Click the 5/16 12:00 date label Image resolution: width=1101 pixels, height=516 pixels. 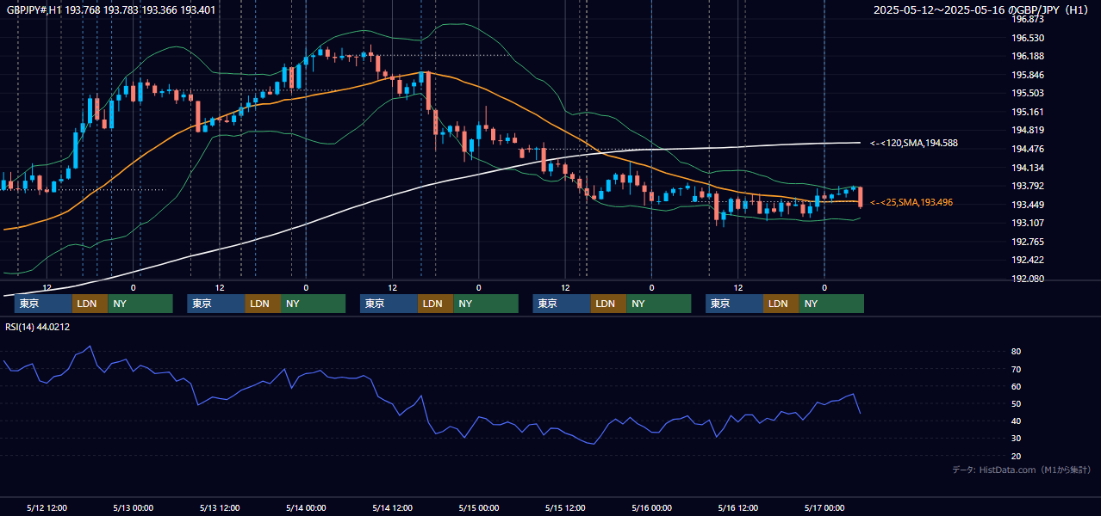[x=738, y=508]
